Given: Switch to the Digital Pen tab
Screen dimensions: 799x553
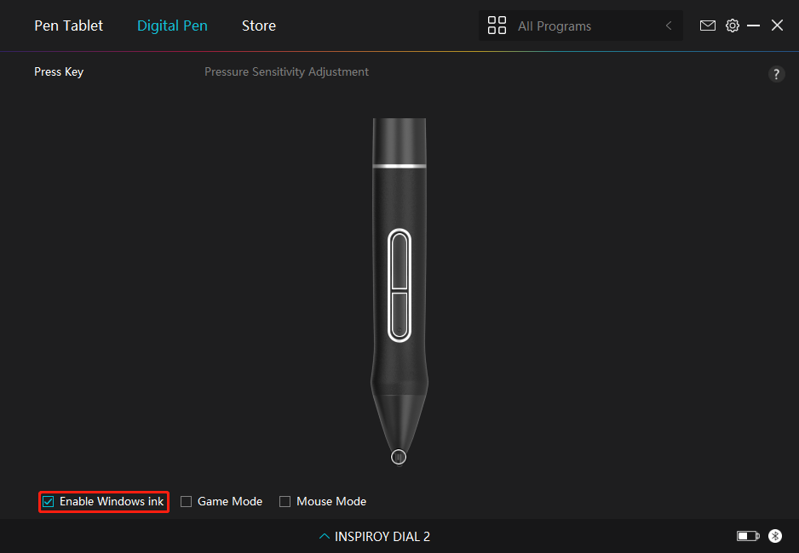Looking at the screenshot, I should coord(172,26).
